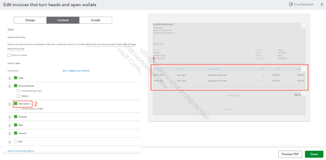
Task: Expand Show more activity options
Action: point(21,151)
